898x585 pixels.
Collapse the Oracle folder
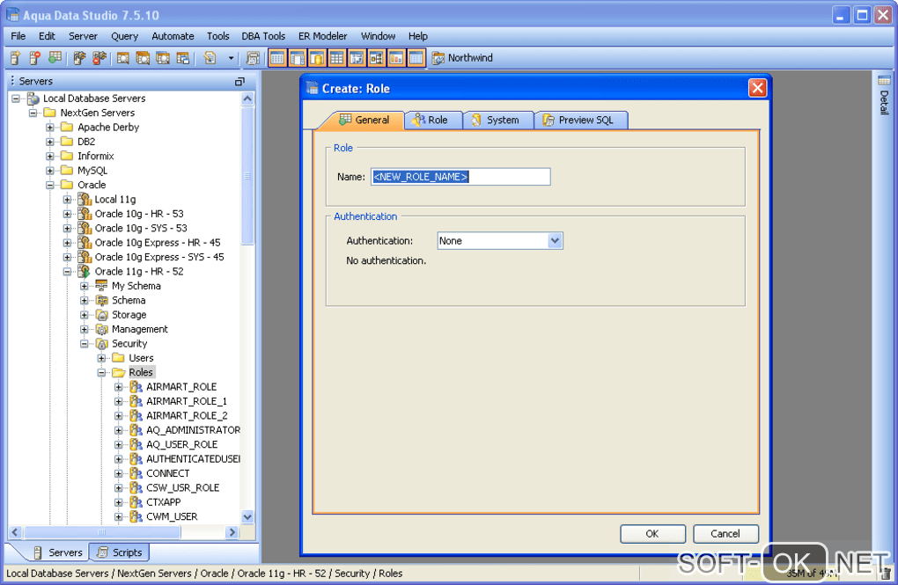[x=50, y=185]
